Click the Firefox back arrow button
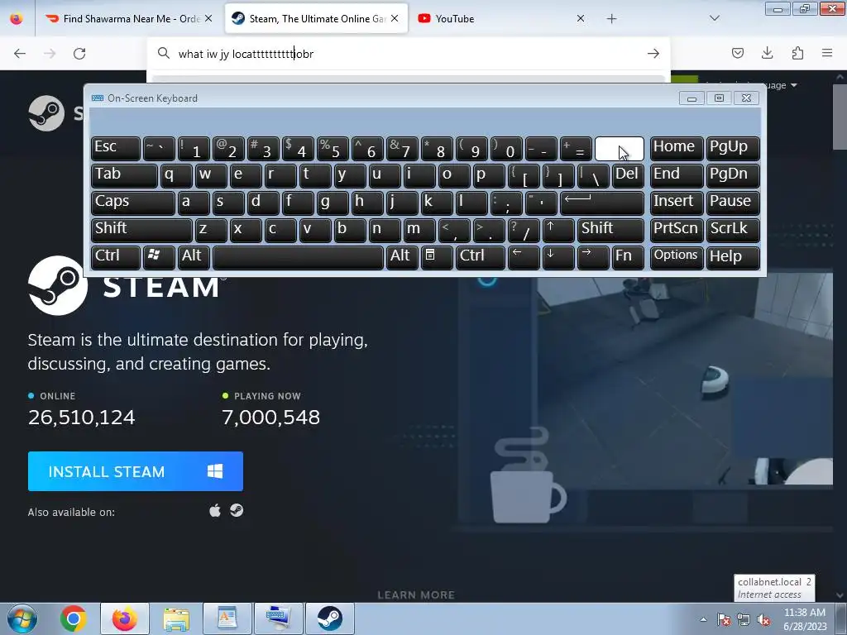This screenshot has width=847, height=635. click(20, 54)
